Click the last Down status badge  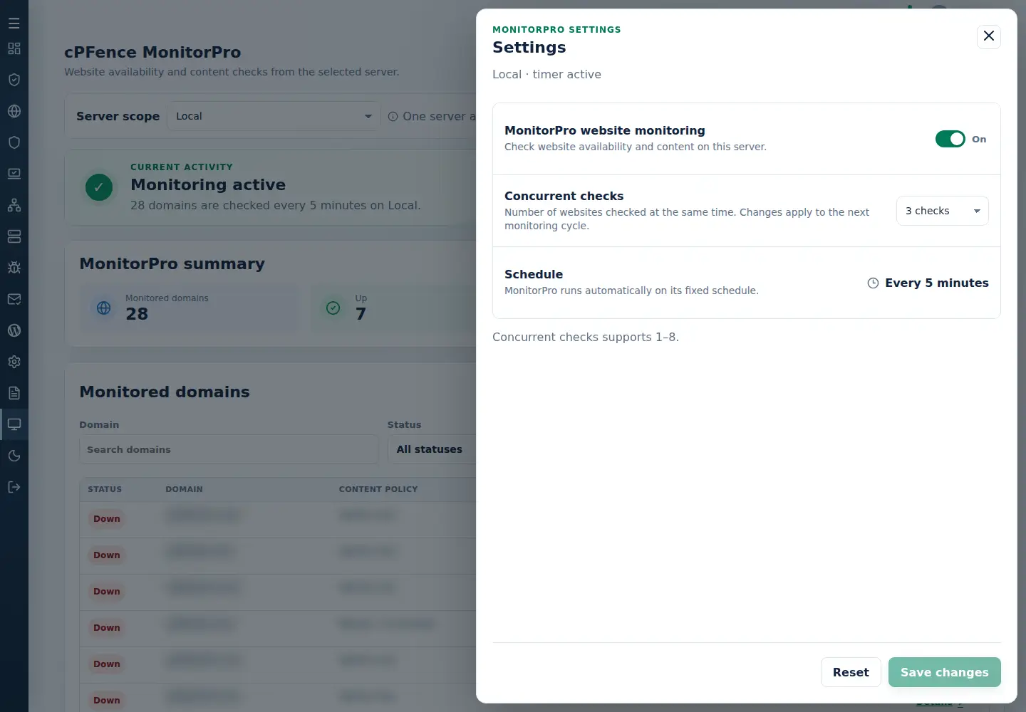[x=107, y=701]
